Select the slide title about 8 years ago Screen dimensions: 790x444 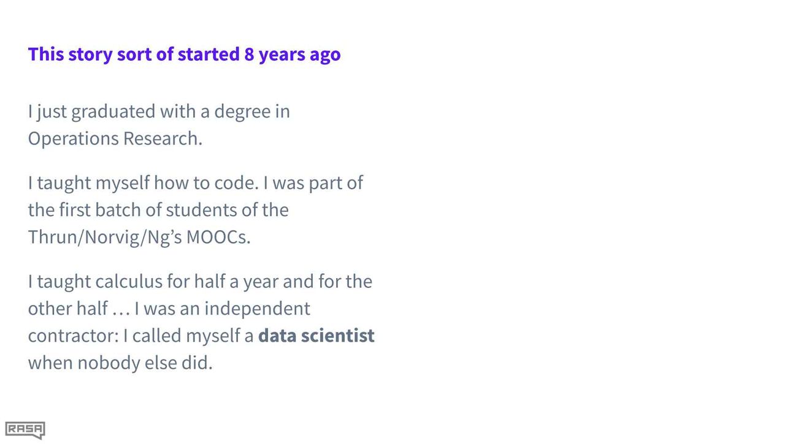tap(184, 55)
